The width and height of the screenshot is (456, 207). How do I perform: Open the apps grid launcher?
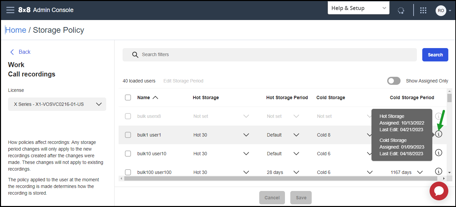point(423,10)
